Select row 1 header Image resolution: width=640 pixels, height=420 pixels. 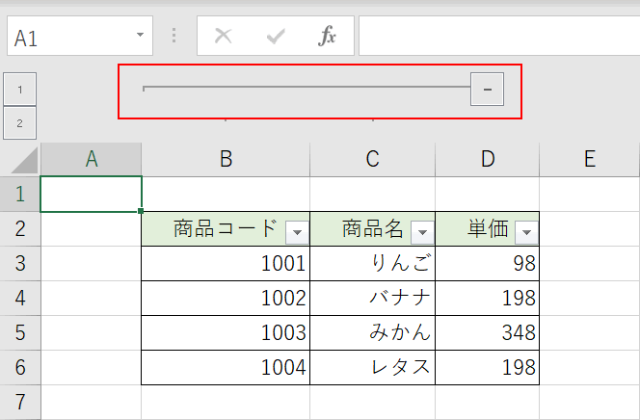click(x=20, y=194)
